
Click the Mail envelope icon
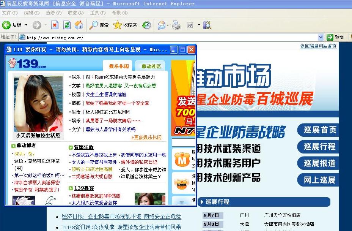pos(162,25)
